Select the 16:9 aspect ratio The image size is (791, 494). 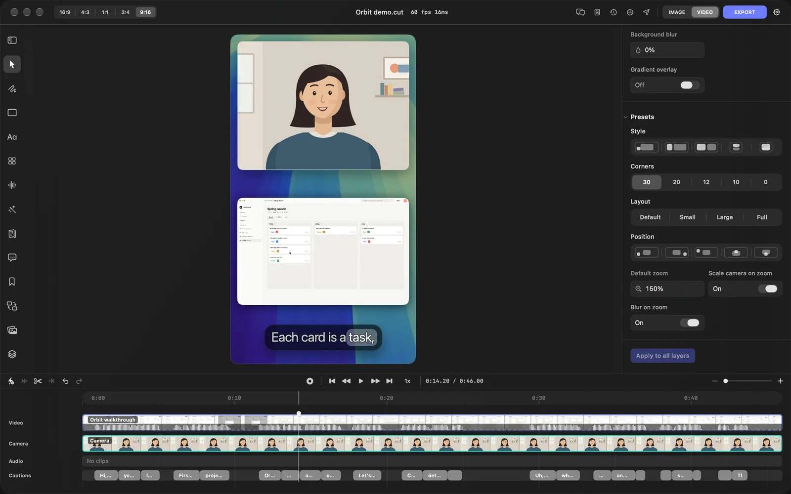tap(65, 12)
